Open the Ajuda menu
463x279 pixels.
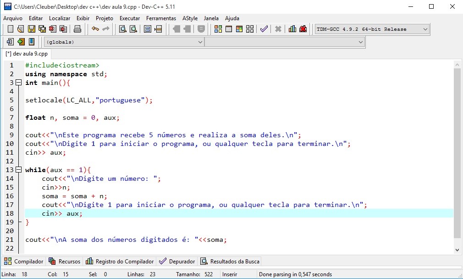(232, 18)
